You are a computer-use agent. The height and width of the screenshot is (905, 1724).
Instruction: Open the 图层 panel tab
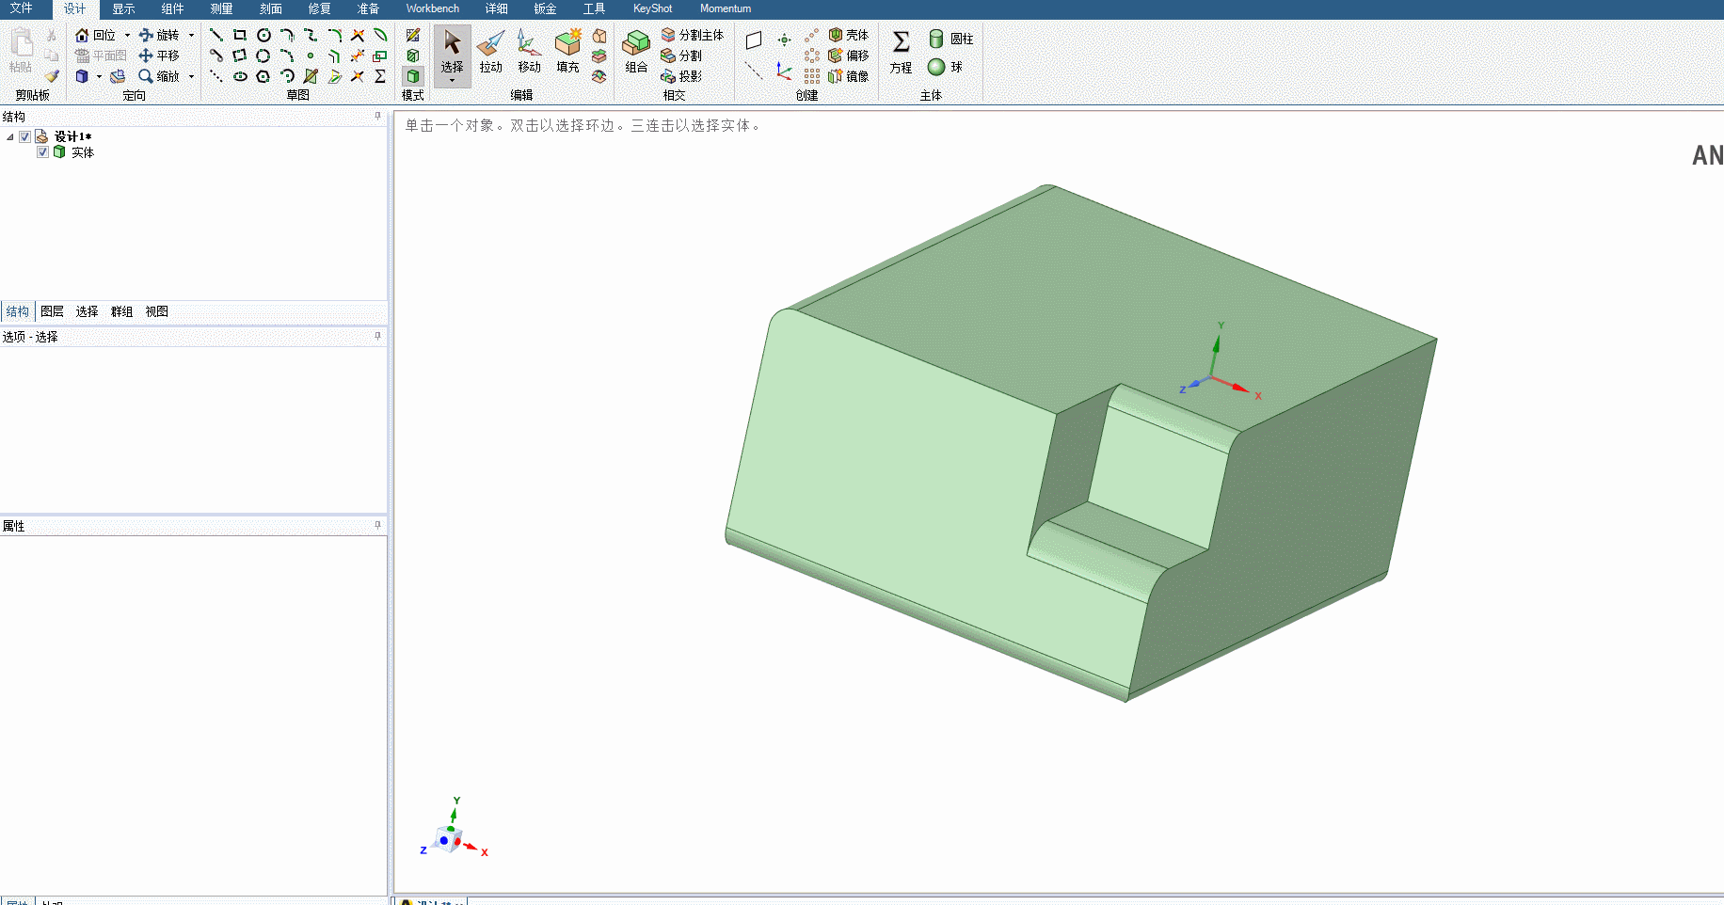[52, 311]
